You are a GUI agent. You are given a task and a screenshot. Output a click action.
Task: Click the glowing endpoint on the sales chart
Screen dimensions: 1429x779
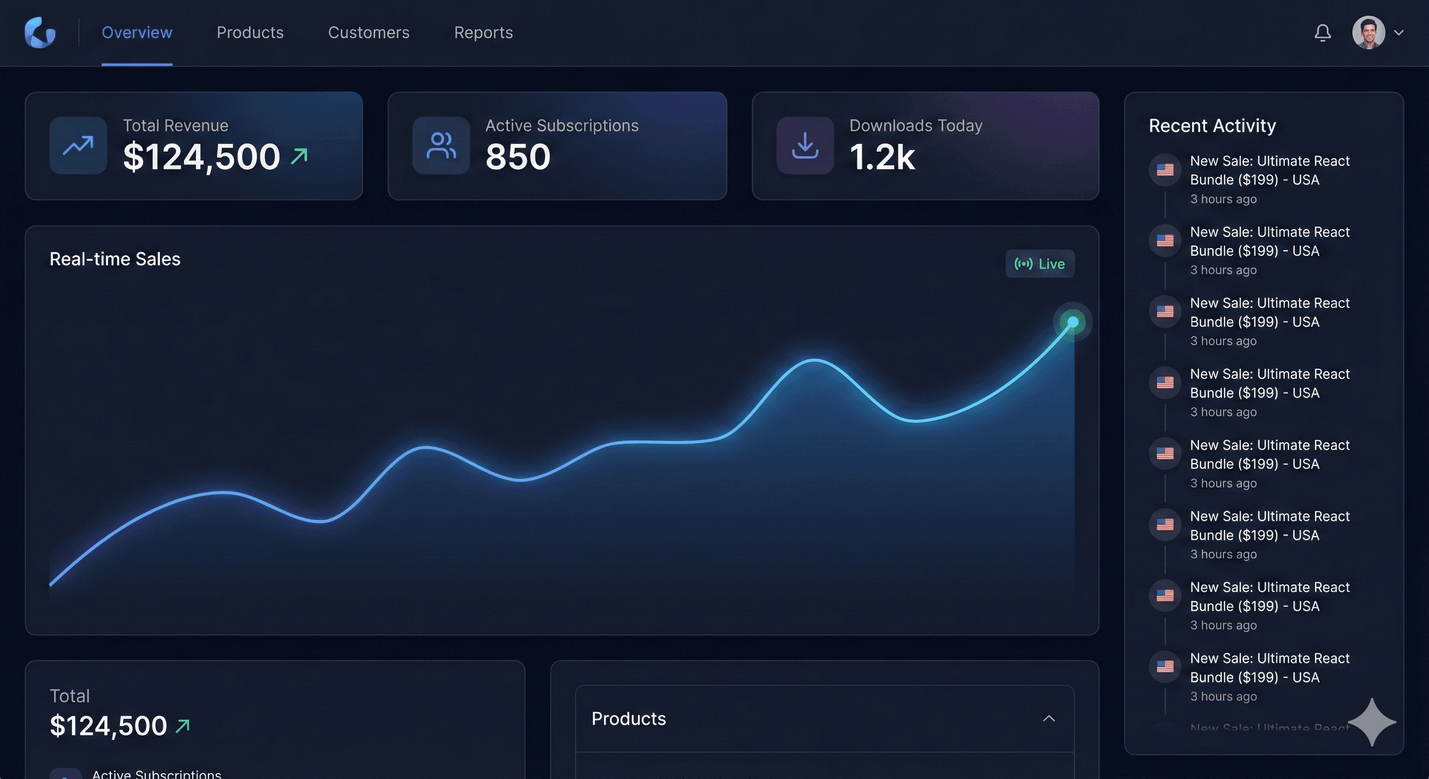click(x=1072, y=322)
